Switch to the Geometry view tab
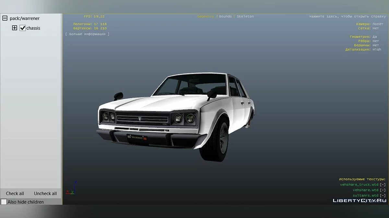The width and height of the screenshot is (389, 218). tap(206, 16)
